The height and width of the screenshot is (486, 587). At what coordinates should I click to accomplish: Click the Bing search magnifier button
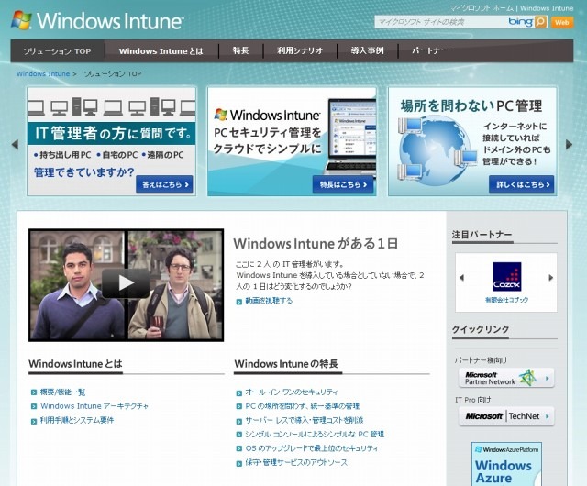[x=540, y=22]
